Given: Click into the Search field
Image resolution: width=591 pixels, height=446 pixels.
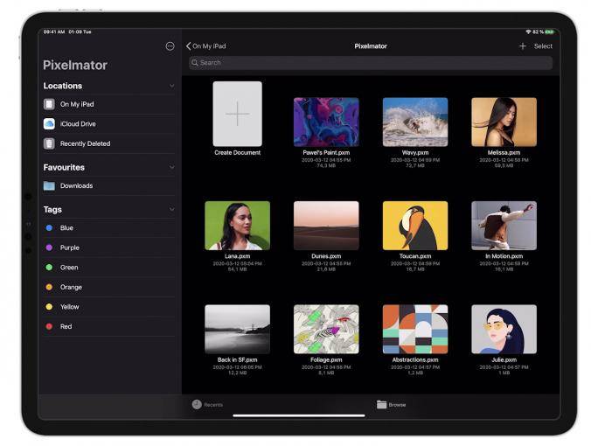Looking at the screenshot, I should (371, 63).
